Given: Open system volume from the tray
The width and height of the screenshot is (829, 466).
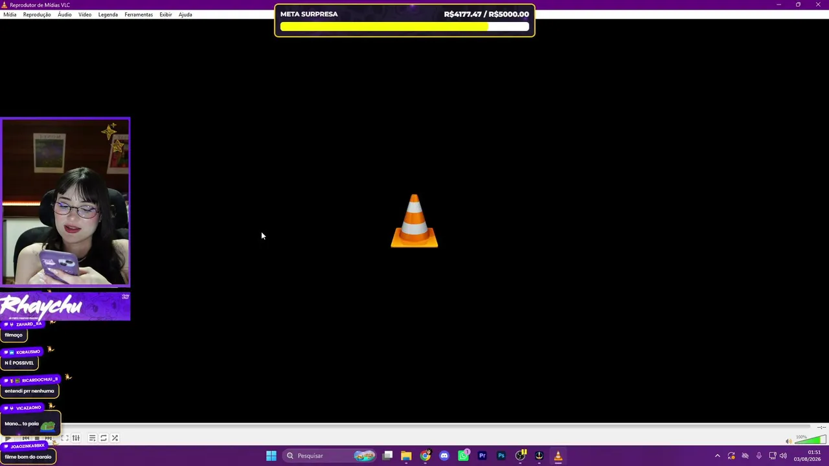Looking at the screenshot, I should point(783,456).
